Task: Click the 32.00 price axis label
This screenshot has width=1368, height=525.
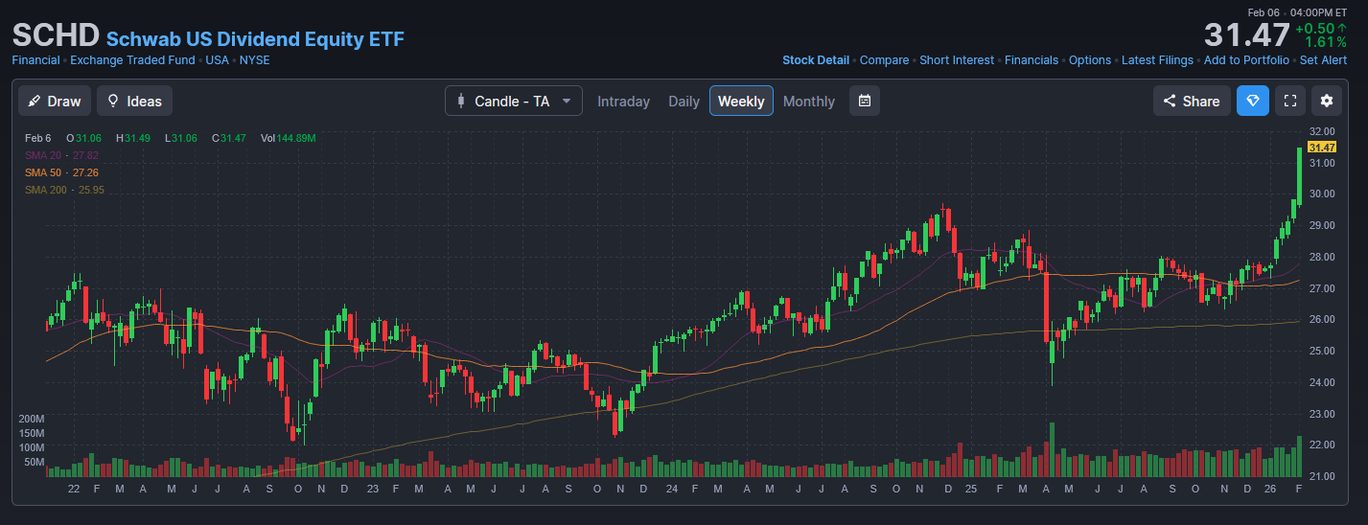Action: (1322, 131)
